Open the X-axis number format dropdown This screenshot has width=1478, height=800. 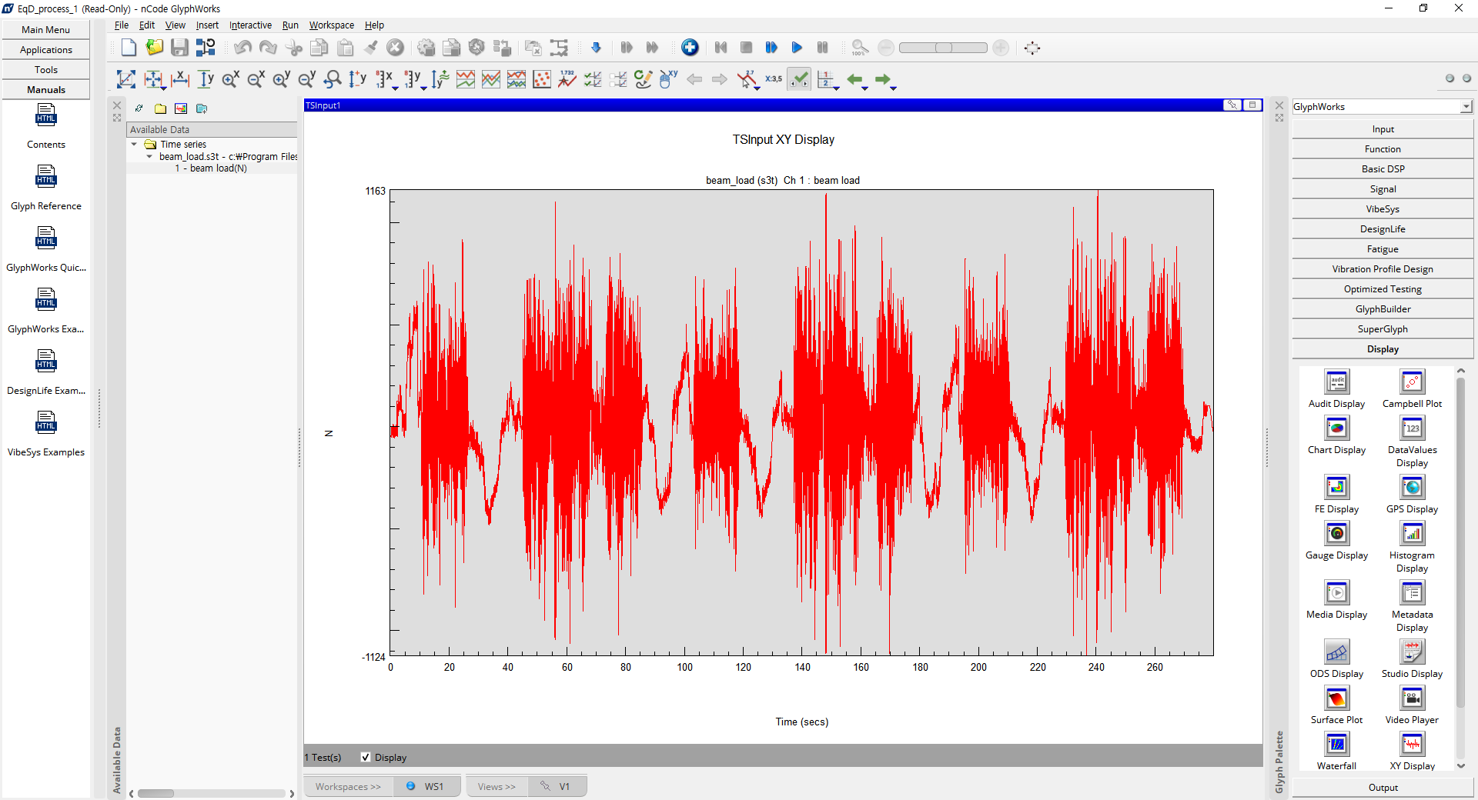[x=396, y=87]
